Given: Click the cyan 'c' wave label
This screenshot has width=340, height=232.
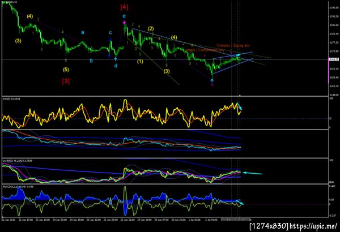Looking at the screenshot, I should 110,32.
